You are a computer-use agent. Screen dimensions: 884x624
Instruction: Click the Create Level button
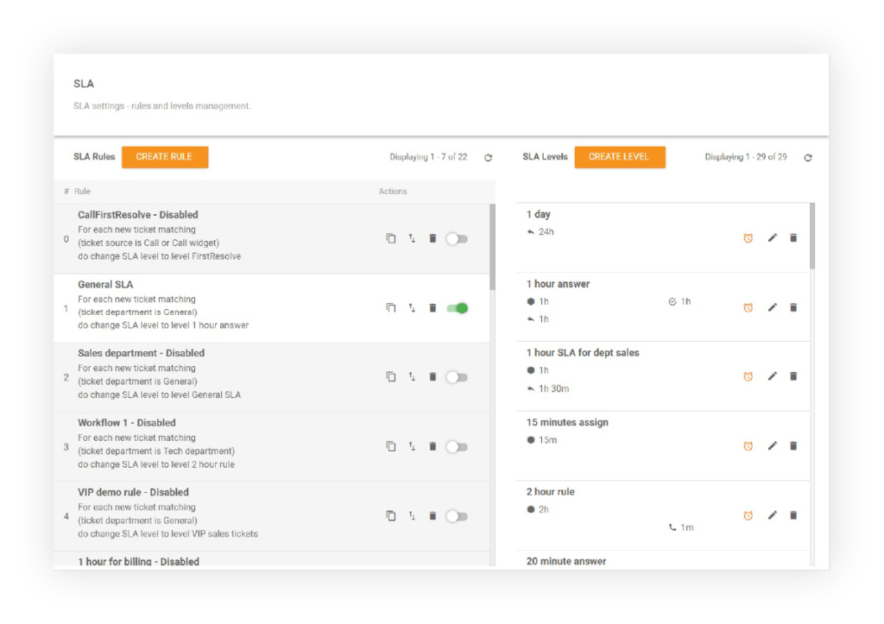click(618, 157)
